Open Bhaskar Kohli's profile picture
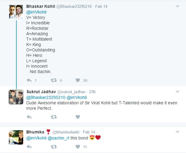This screenshot has height=153, width=186. 16,12
